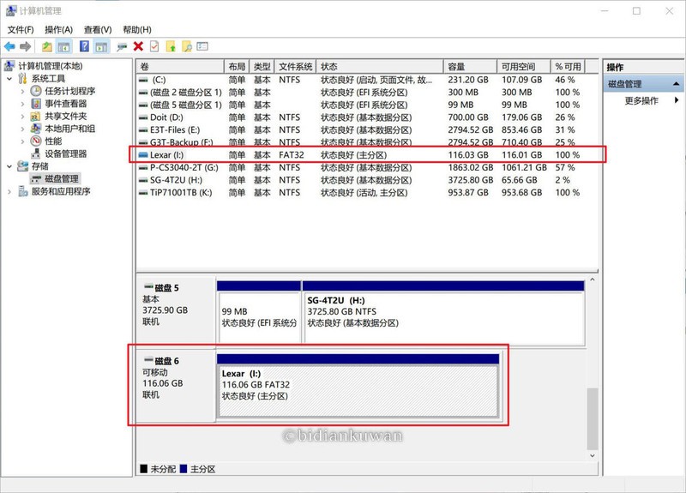The height and width of the screenshot is (493, 686).
Task: Click the properties checkmark page icon
Action: tap(154, 46)
